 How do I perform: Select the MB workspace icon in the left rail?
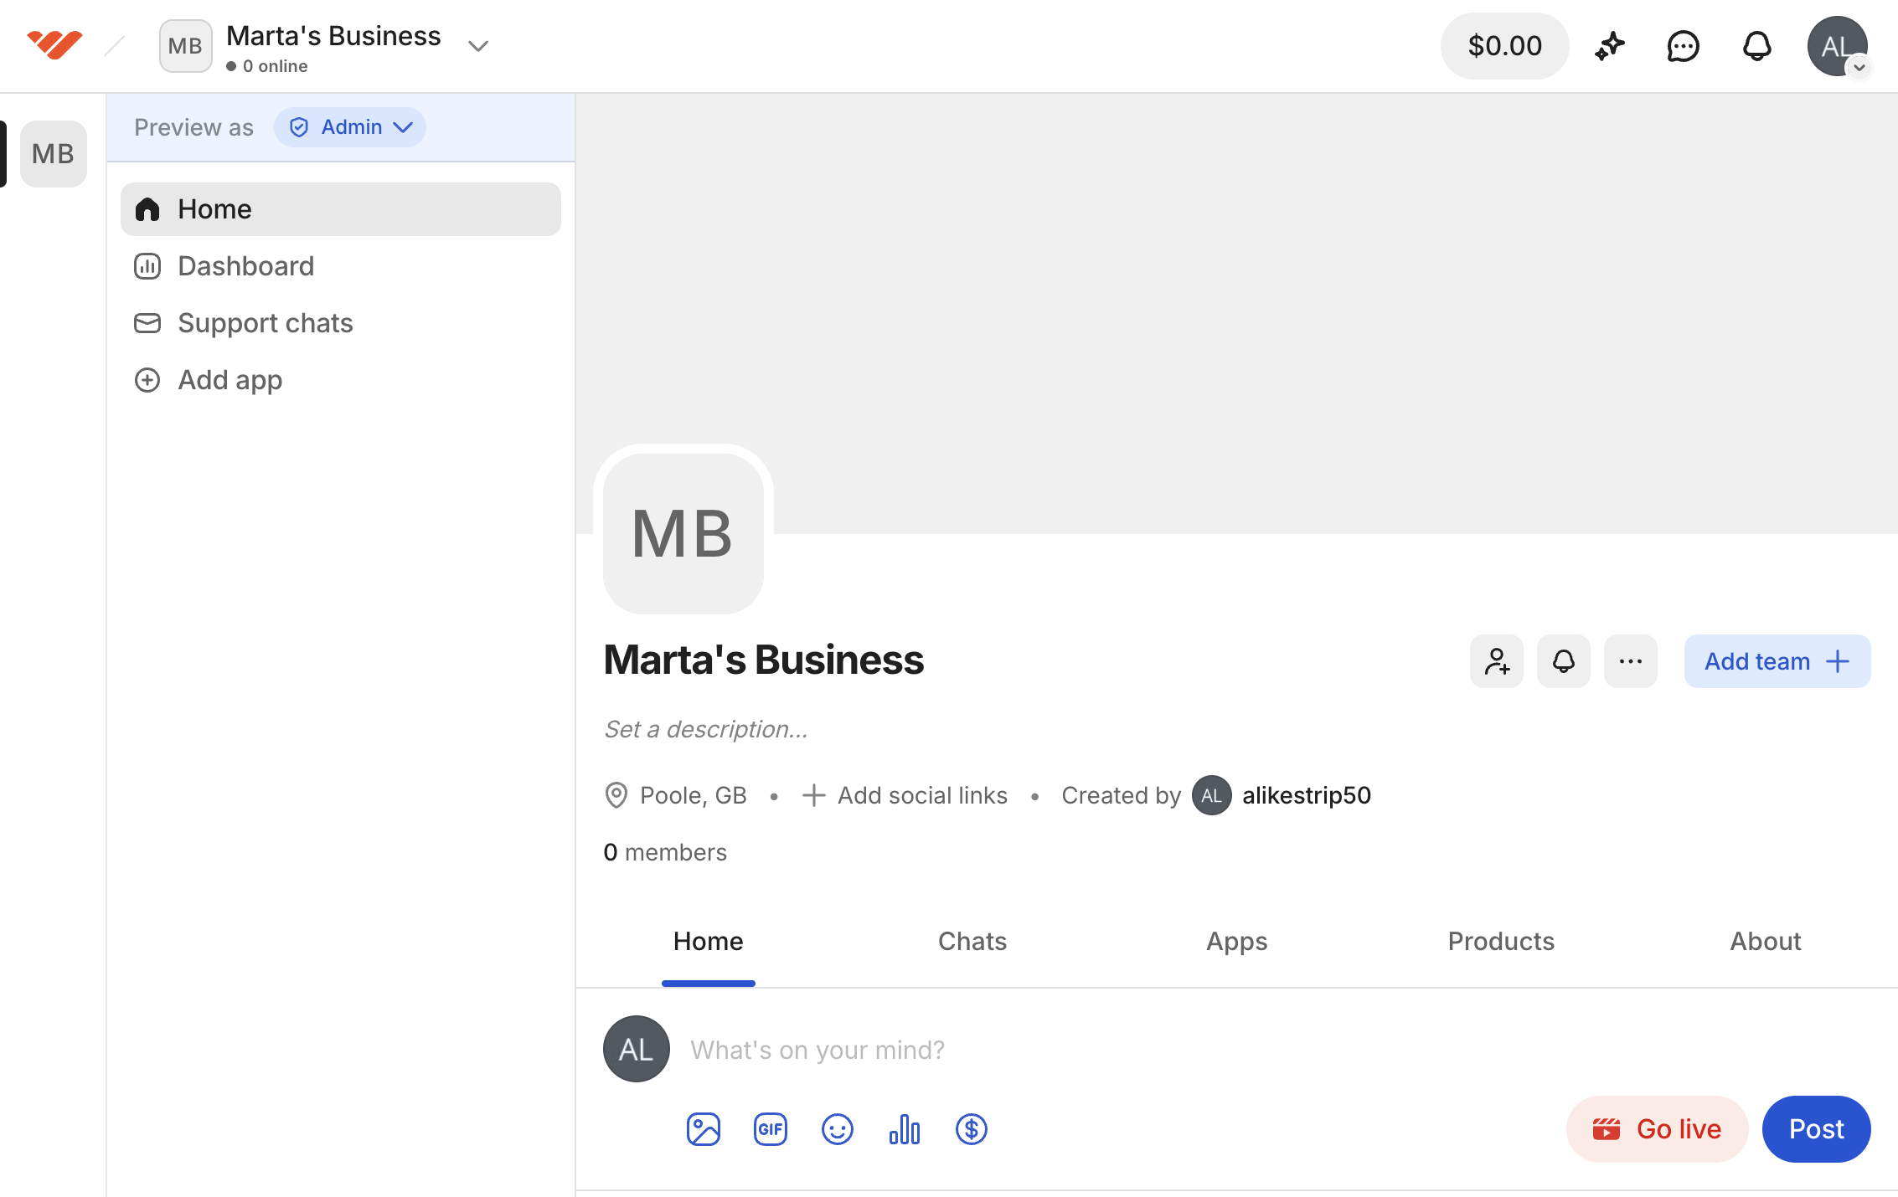pos(54,154)
